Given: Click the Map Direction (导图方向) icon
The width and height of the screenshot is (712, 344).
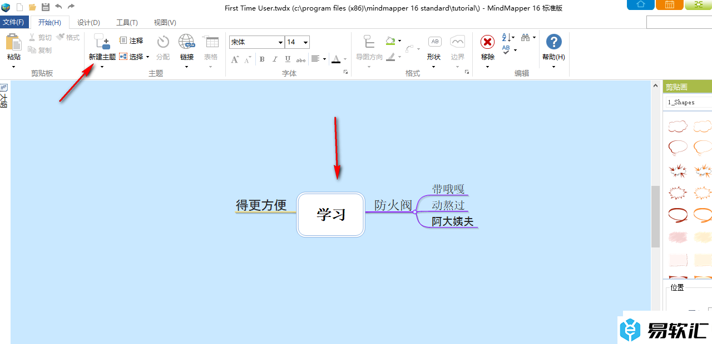Looking at the screenshot, I should click(369, 42).
